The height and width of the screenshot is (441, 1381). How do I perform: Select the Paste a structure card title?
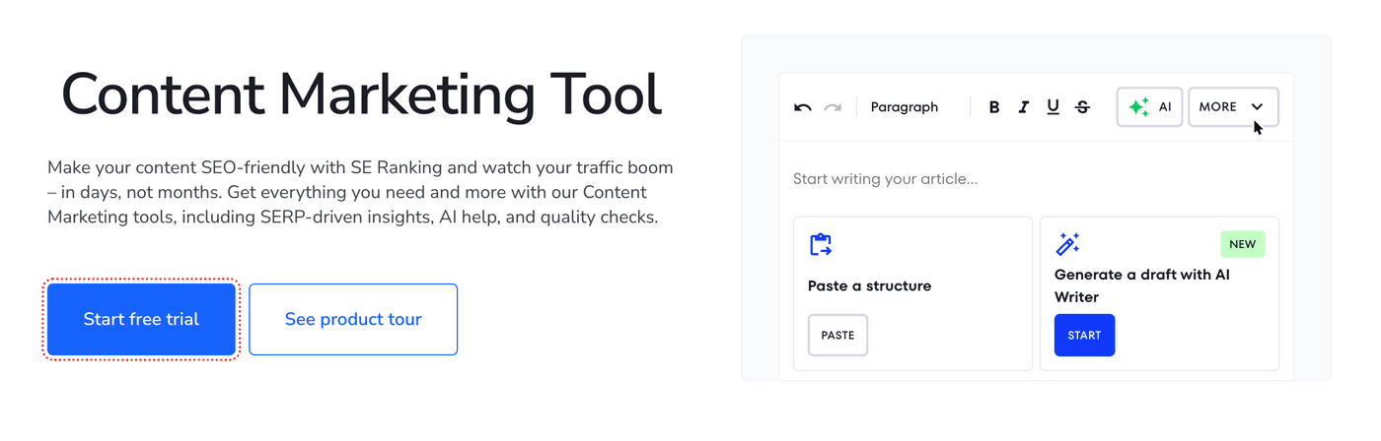[x=869, y=286]
